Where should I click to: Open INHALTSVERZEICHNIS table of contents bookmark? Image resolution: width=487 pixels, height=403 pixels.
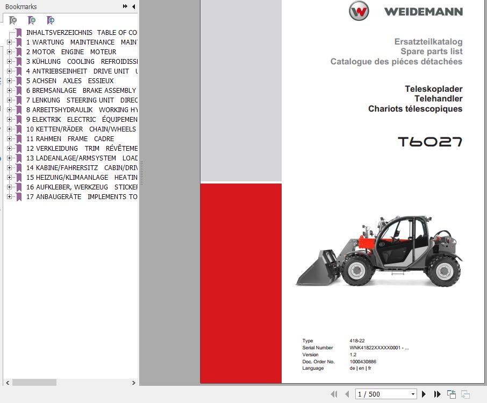pos(82,33)
